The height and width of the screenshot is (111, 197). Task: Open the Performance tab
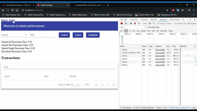click(175, 20)
